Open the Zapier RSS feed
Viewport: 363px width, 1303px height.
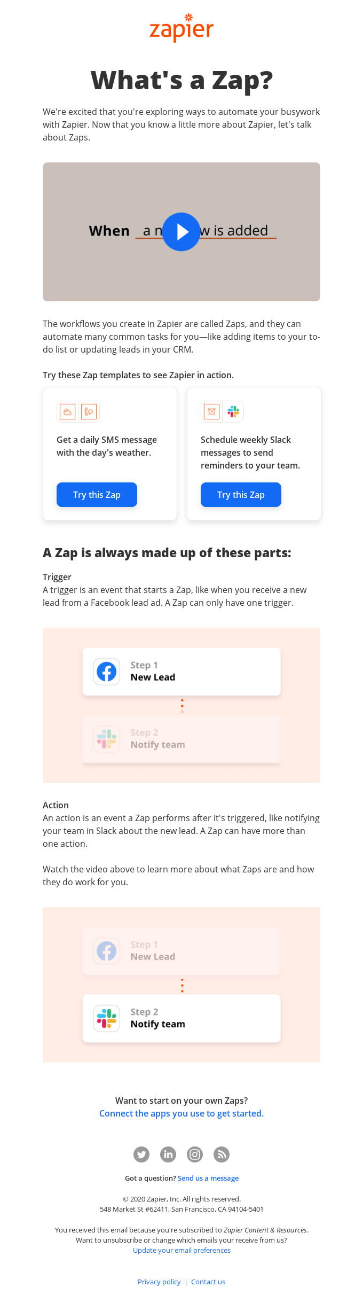coord(222,1154)
